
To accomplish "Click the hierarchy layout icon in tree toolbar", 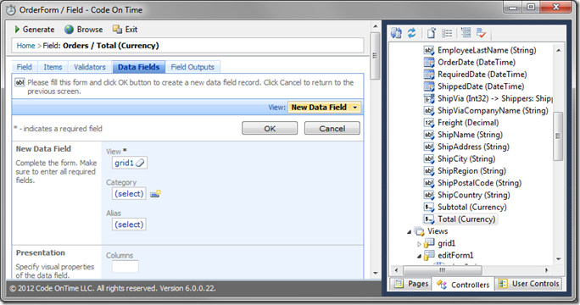I will point(466,33).
